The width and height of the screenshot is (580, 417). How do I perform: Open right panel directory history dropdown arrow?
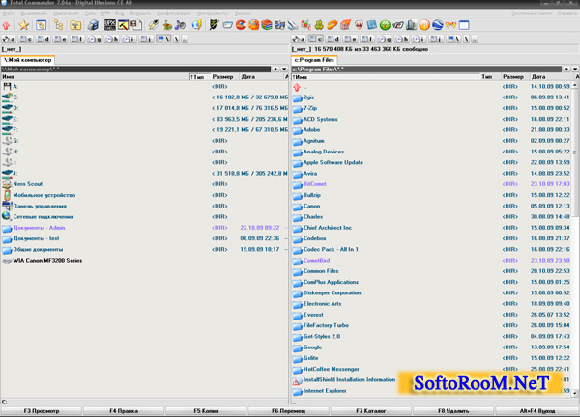click(575, 69)
